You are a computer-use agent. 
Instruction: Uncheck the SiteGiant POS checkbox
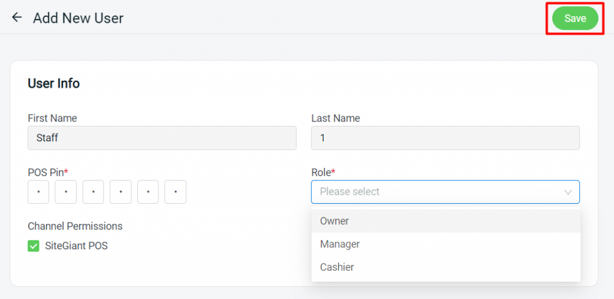[x=34, y=246]
